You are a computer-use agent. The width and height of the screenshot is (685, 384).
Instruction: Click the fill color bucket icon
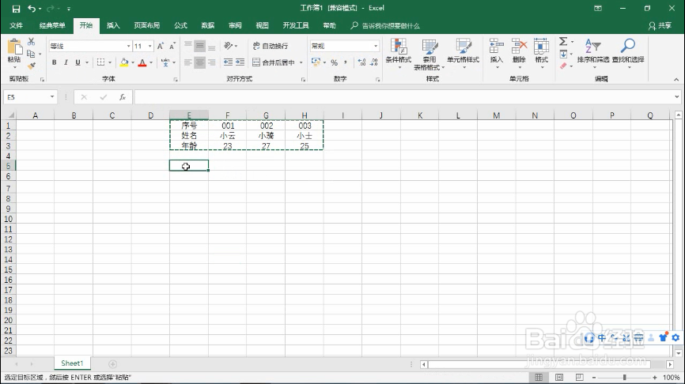(124, 62)
